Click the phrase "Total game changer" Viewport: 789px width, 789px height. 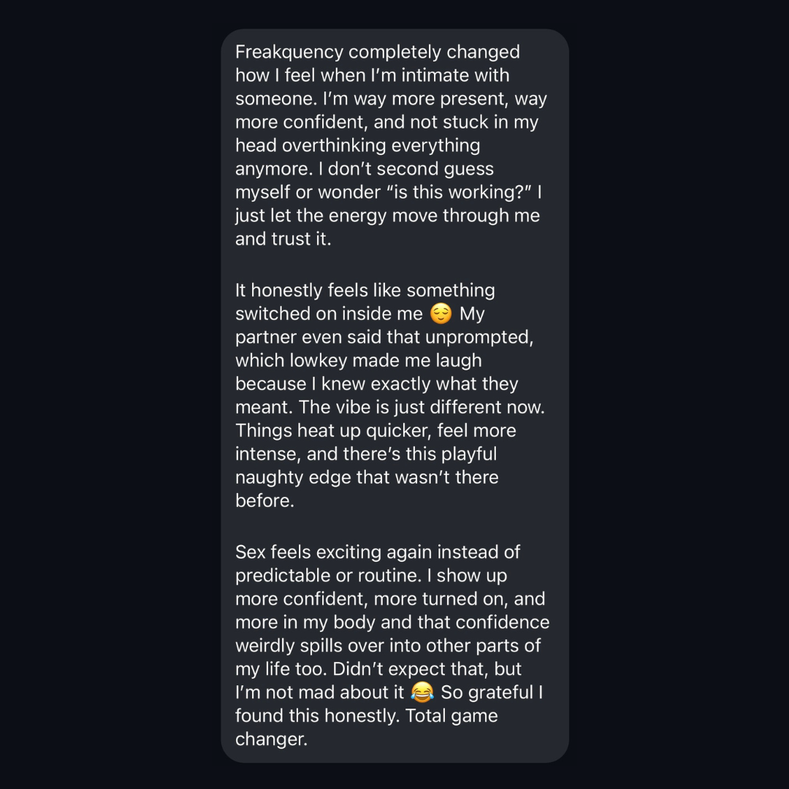click(451, 715)
